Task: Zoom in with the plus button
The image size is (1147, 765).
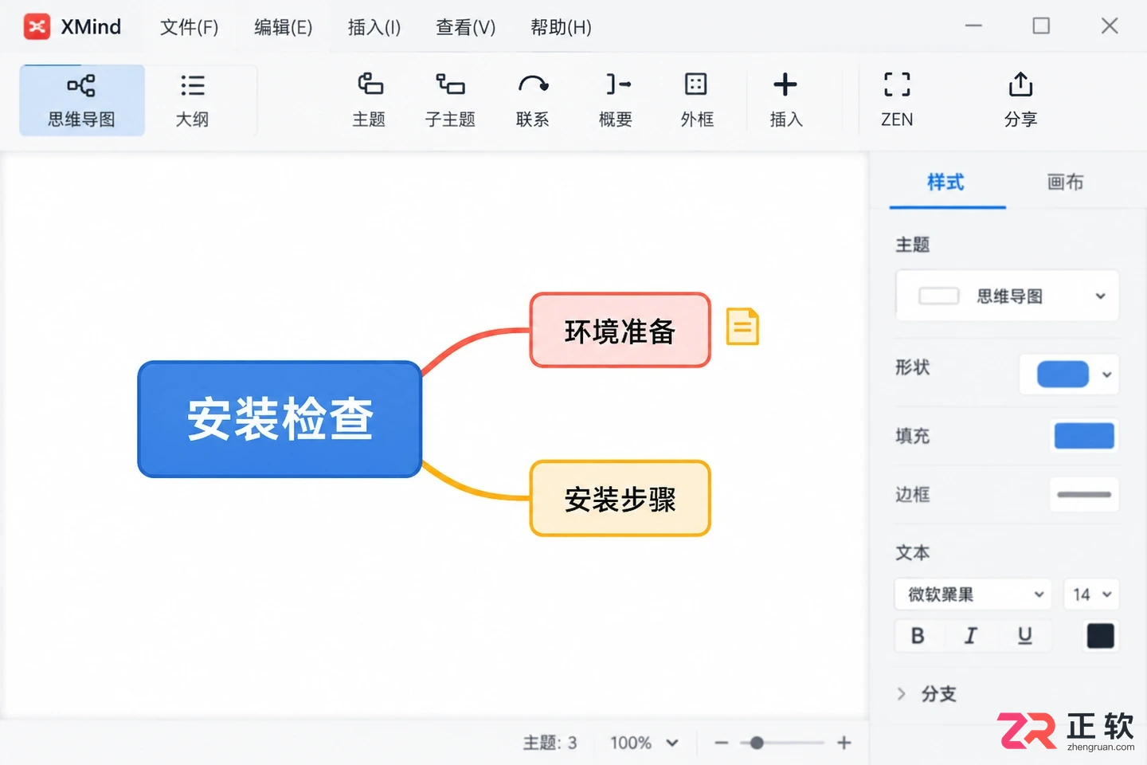Action: click(844, 743)
